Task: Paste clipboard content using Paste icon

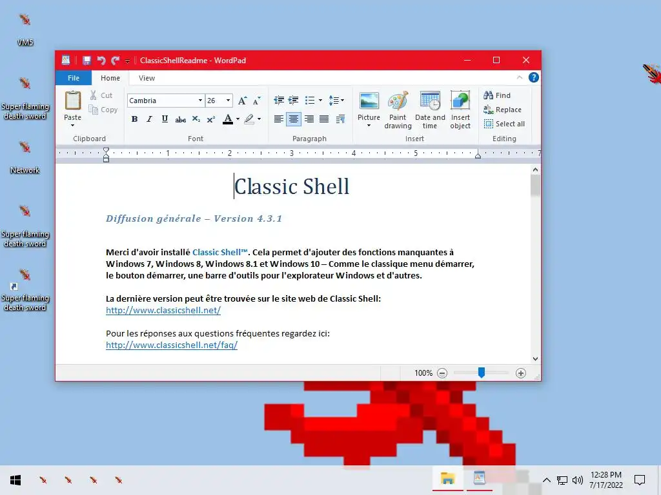Action: click(x=72, y=101)
